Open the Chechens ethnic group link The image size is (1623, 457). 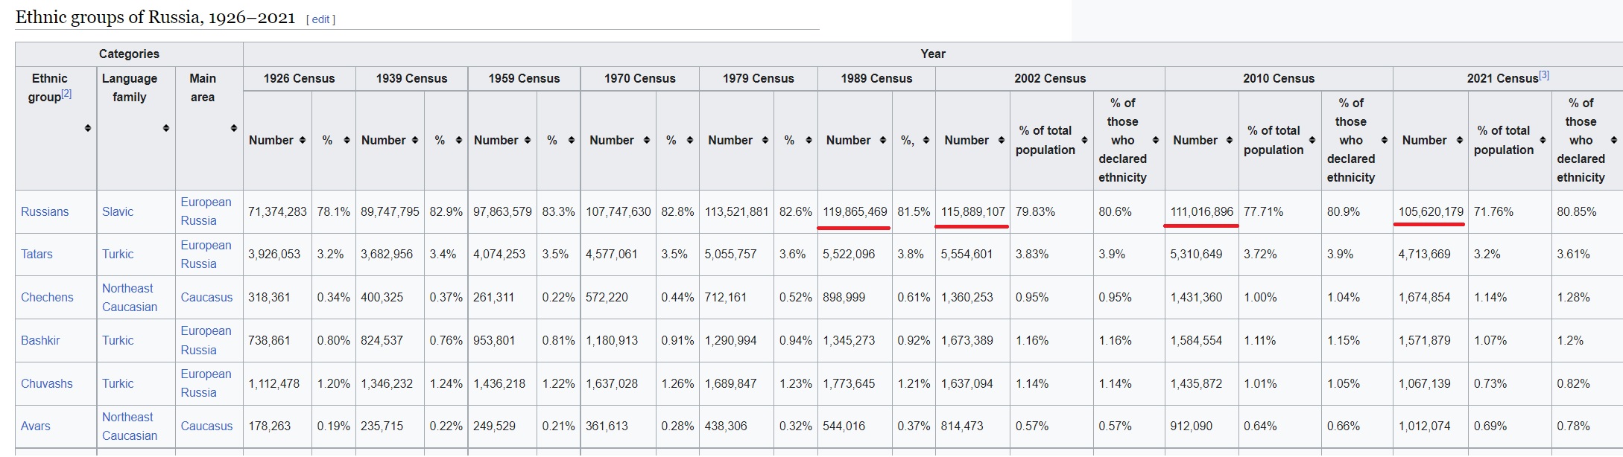[x=47, y=298]
